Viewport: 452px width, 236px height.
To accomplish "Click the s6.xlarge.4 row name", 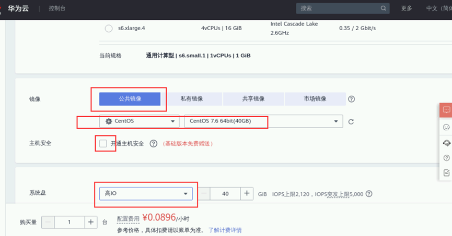I will click(132, 28).
